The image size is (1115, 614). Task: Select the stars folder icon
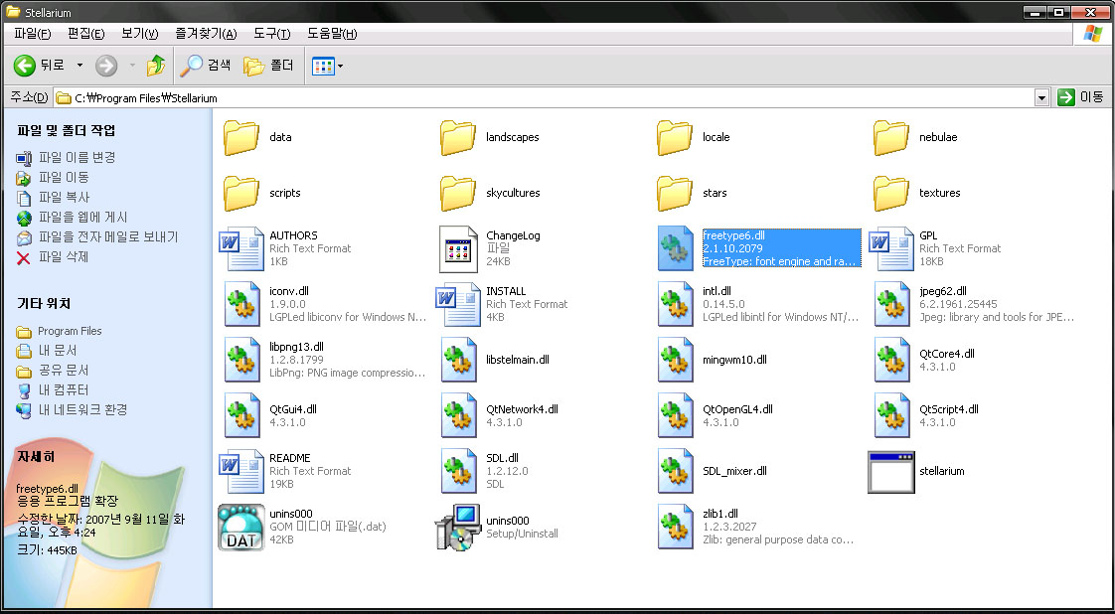[x=675, y=194]
